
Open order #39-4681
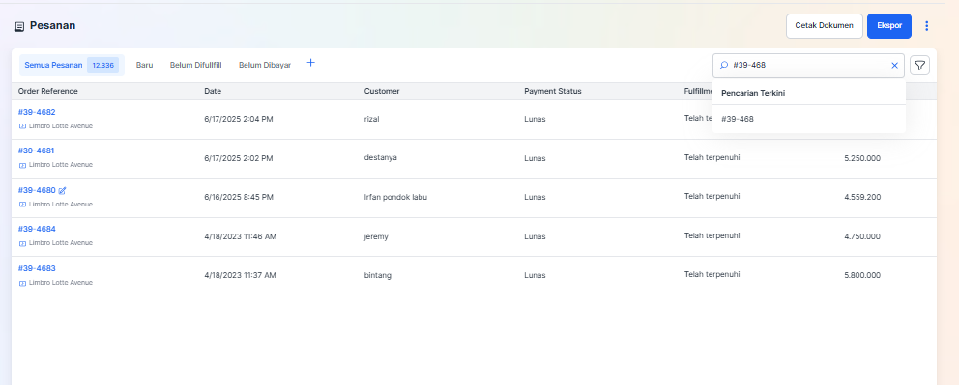[x=37, y=151]
